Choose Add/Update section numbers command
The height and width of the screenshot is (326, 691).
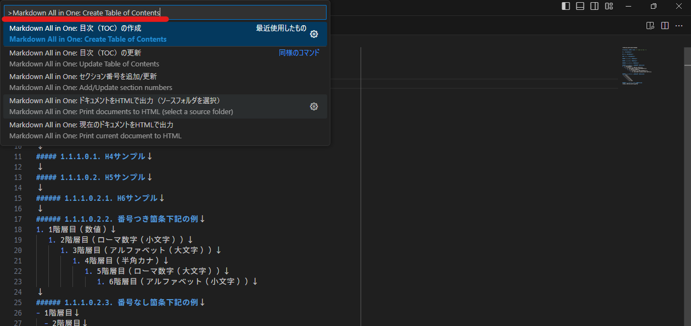pos(165,82)
